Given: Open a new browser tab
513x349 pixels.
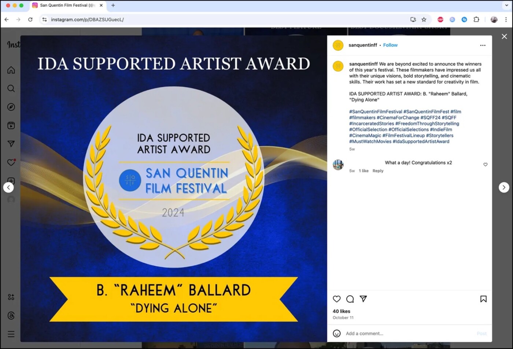Looking at the screenshot, I should [x=113, y=5].
